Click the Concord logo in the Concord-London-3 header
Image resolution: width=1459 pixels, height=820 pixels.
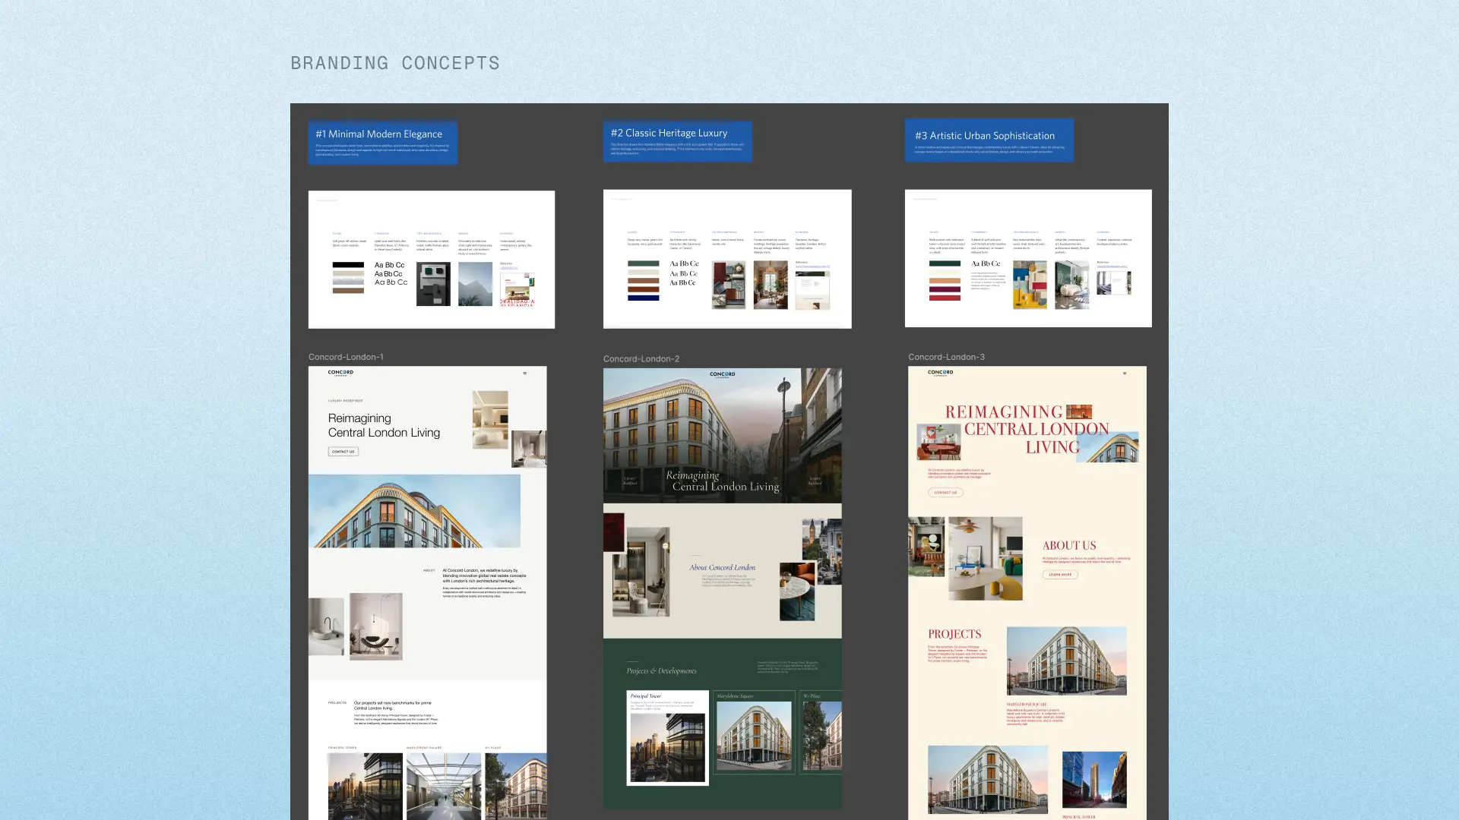click(940, 373)
